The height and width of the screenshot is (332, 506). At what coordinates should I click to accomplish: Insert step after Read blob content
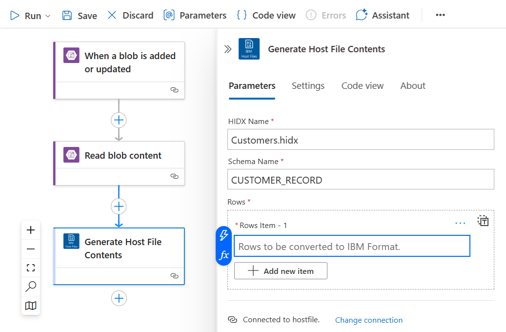point(119,207)
